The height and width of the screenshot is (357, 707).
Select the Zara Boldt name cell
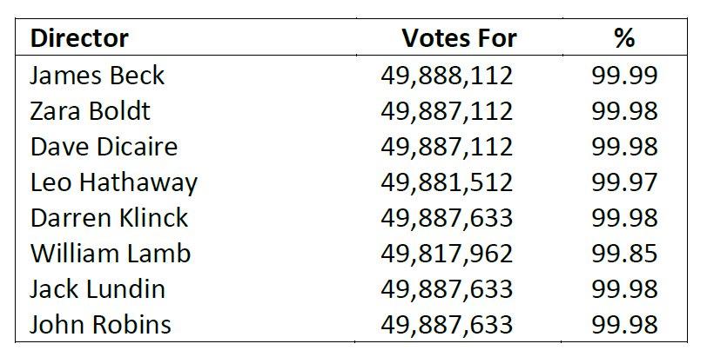pos(90,111)
